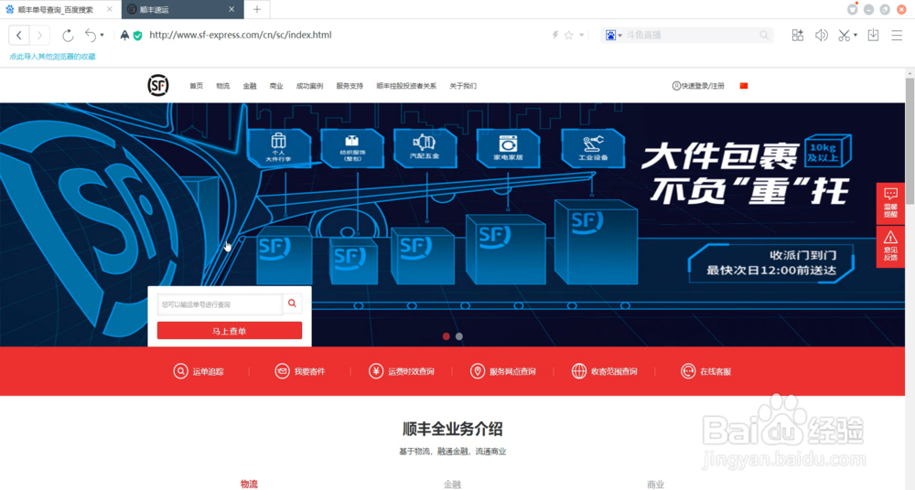Screen dimensions: 915x490
Task: Click 服务网点查询 in red service bar
Action: pyautogui.click(x=503, y=371)
